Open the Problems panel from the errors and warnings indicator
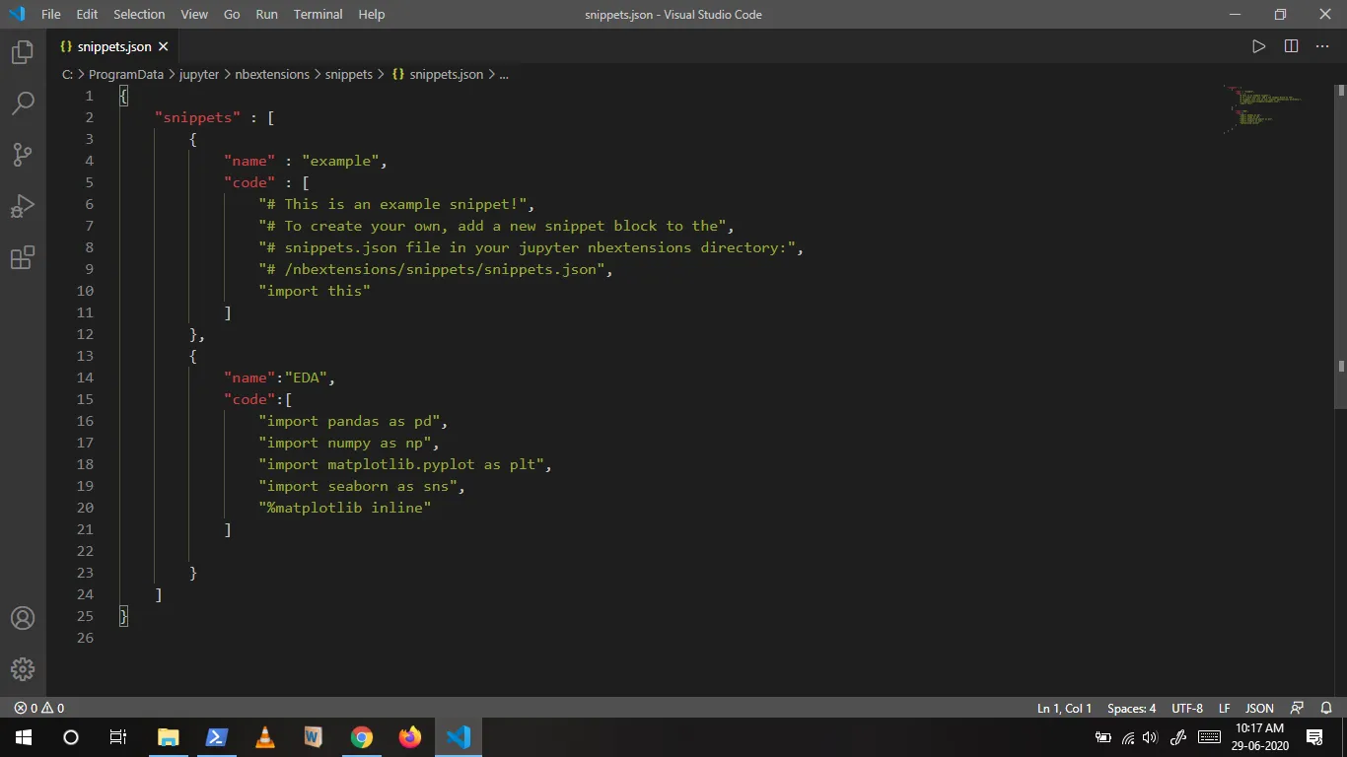 coord(39,708)
